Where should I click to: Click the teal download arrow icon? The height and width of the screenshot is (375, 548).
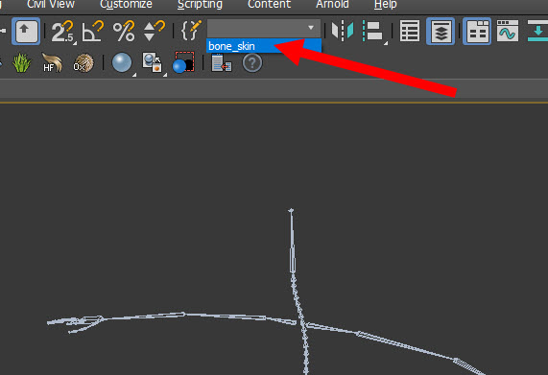pyautogui.click(x=538, y=31)
